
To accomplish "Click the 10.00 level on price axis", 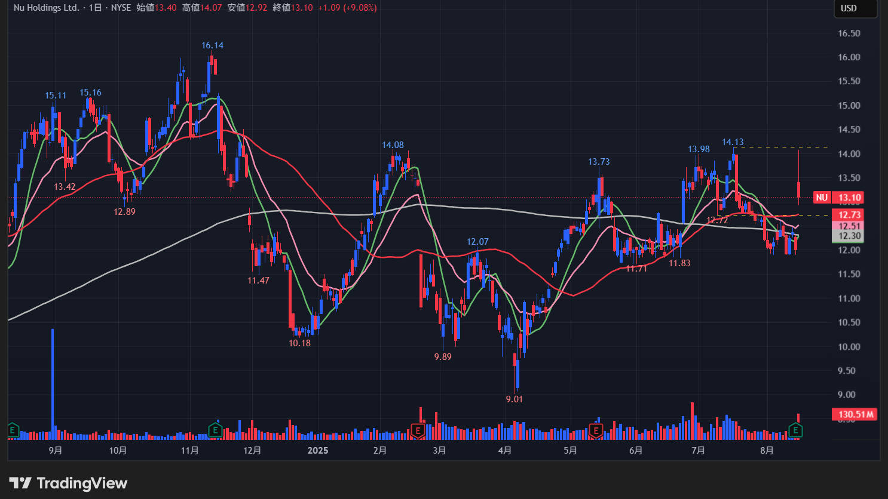I will coord(849,347).
